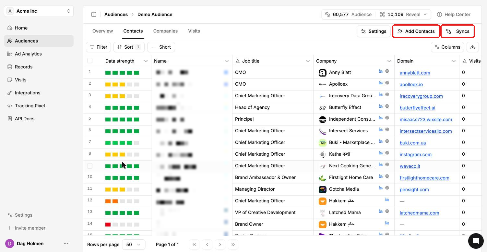Open the Syncs button
Image resolution: width=487 pixels, height=252 pixels.
coord(457,31)
